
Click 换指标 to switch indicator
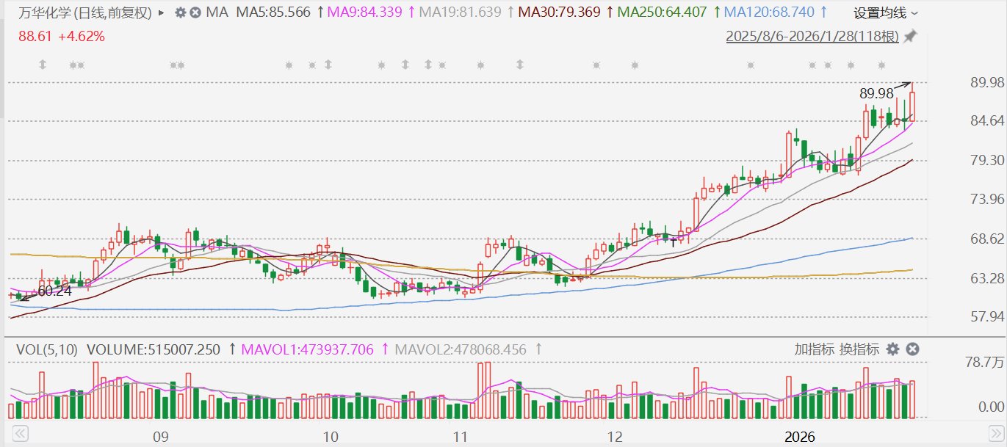857,349
